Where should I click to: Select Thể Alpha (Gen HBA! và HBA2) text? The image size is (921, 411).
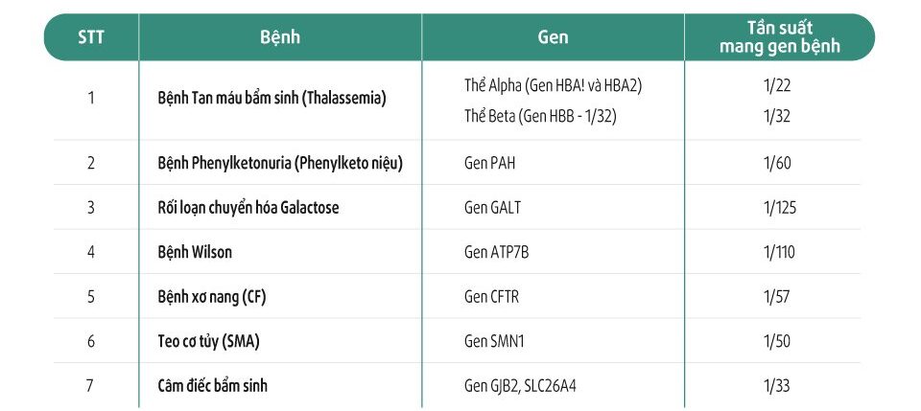point(553,85)
